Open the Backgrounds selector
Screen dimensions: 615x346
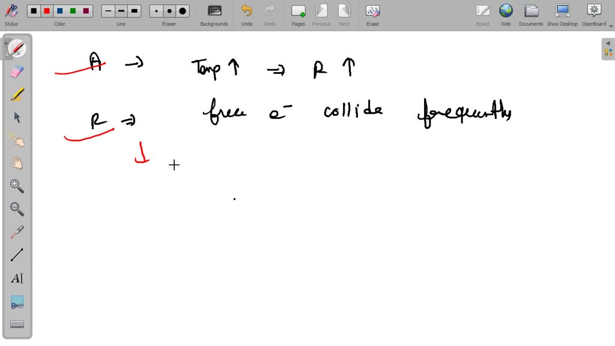coord(214,14)
